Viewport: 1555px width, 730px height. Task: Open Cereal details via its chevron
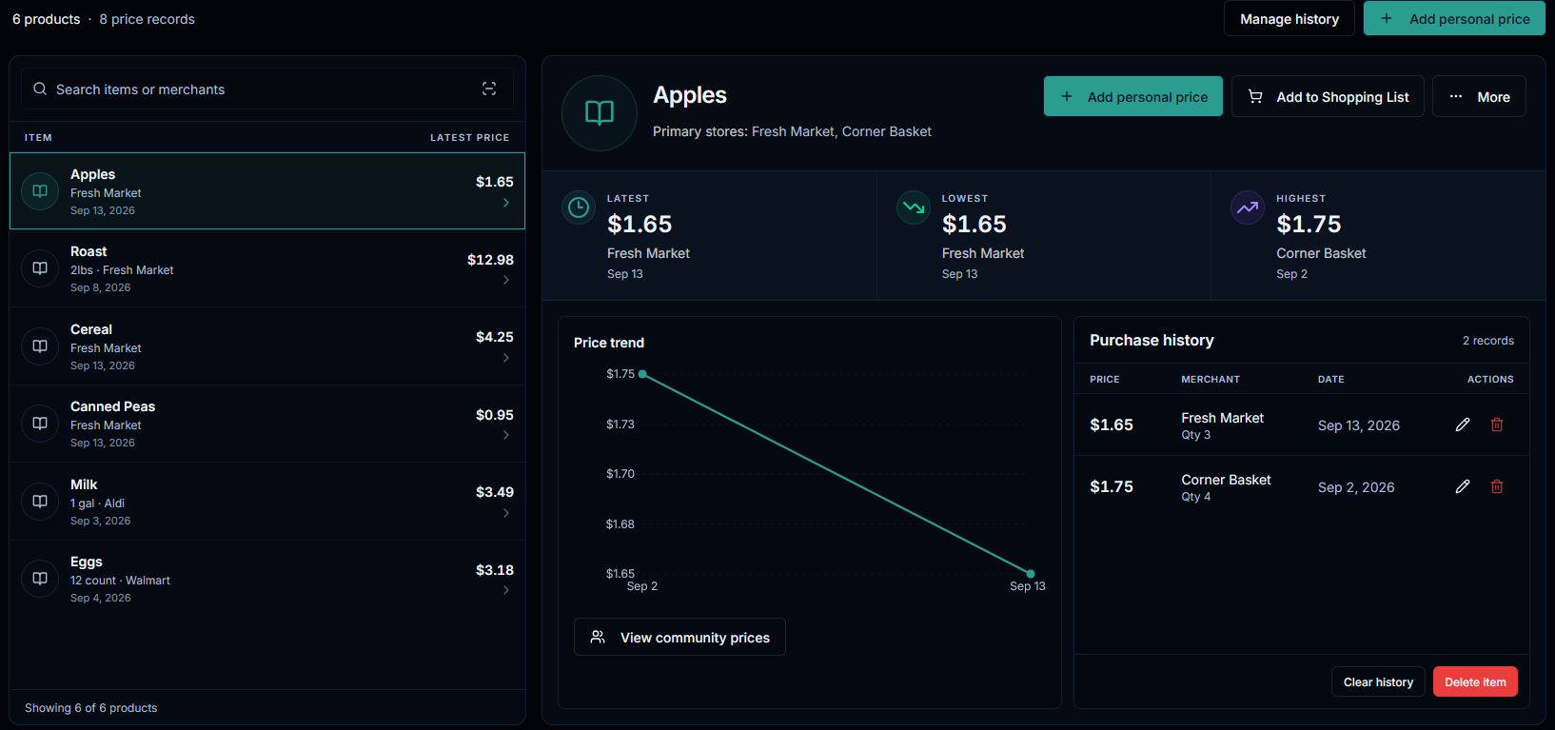(506, 358)
